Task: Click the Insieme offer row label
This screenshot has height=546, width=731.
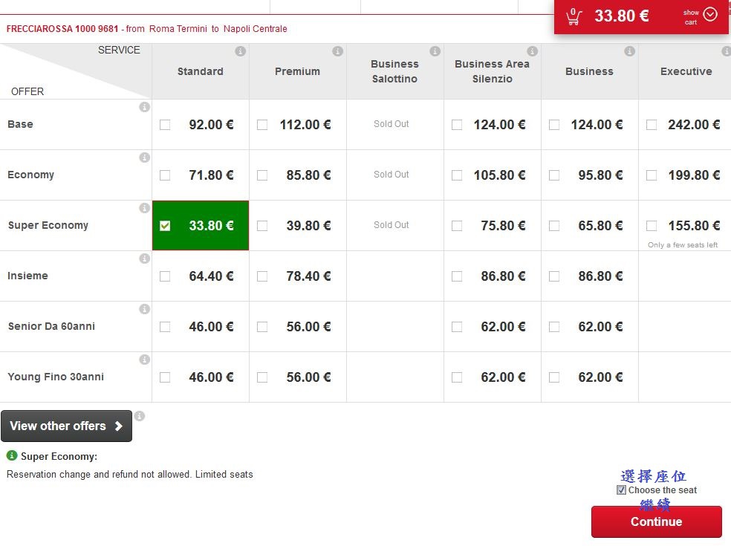Action: pyautogui.click(x=27, y=276)
